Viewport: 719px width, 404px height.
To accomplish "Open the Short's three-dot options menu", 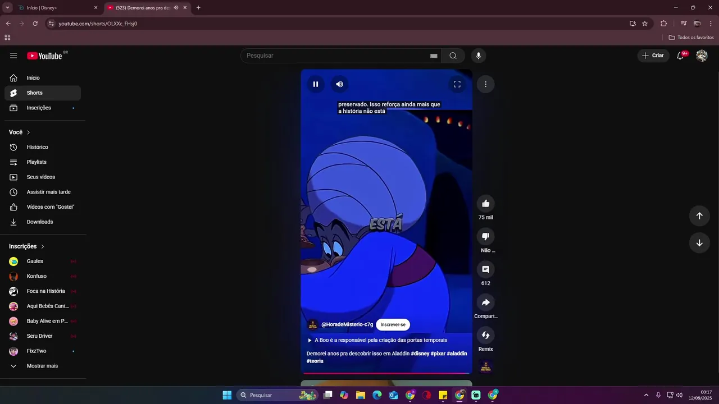I will pyautogui.click(x=485, y=84).
